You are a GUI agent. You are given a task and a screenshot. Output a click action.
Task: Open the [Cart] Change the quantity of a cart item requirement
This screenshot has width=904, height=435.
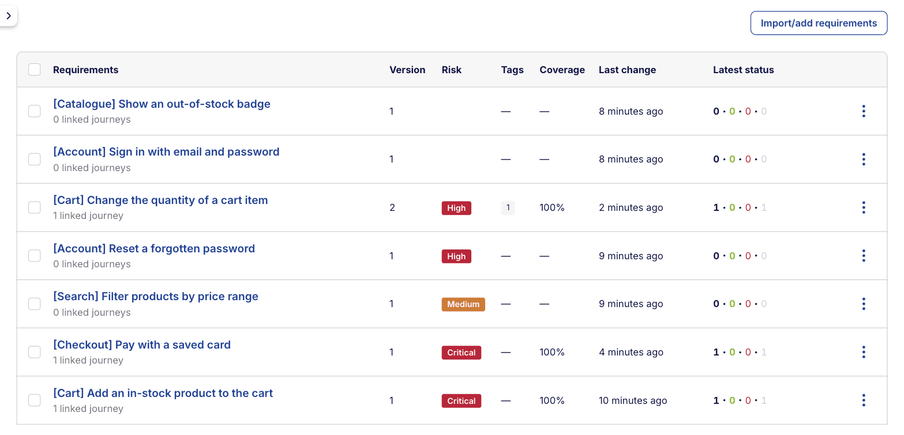[160, 201]
